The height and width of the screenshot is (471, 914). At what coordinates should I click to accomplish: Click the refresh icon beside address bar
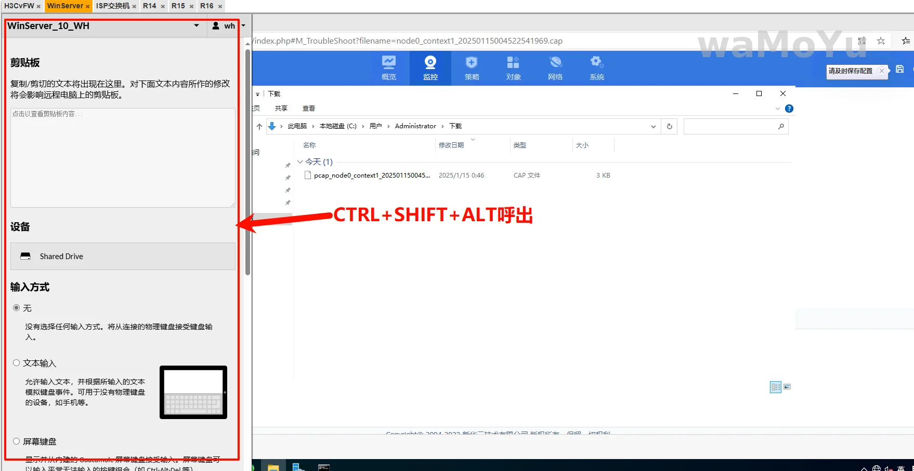pos(670,126)
